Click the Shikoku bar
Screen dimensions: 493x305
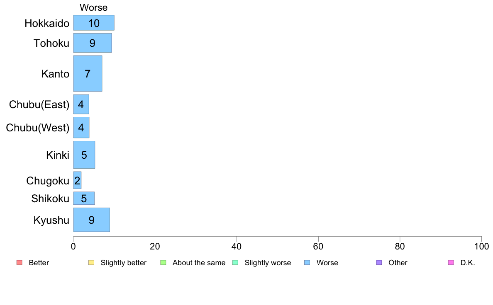(x=84, y=198)
